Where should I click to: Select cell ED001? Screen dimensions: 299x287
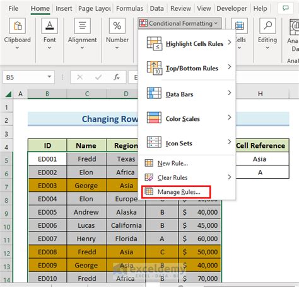pyautogui.click(x=47, y=159)
